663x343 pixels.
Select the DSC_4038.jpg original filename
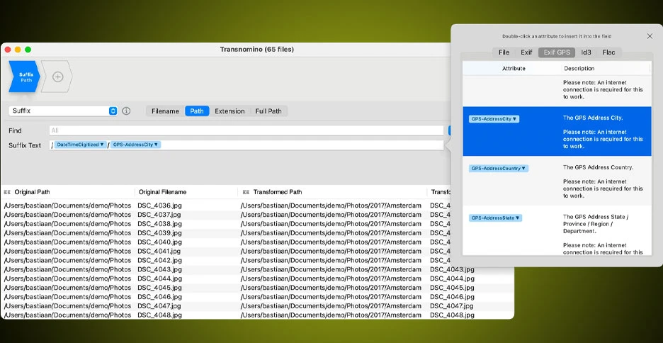(159, 224)
